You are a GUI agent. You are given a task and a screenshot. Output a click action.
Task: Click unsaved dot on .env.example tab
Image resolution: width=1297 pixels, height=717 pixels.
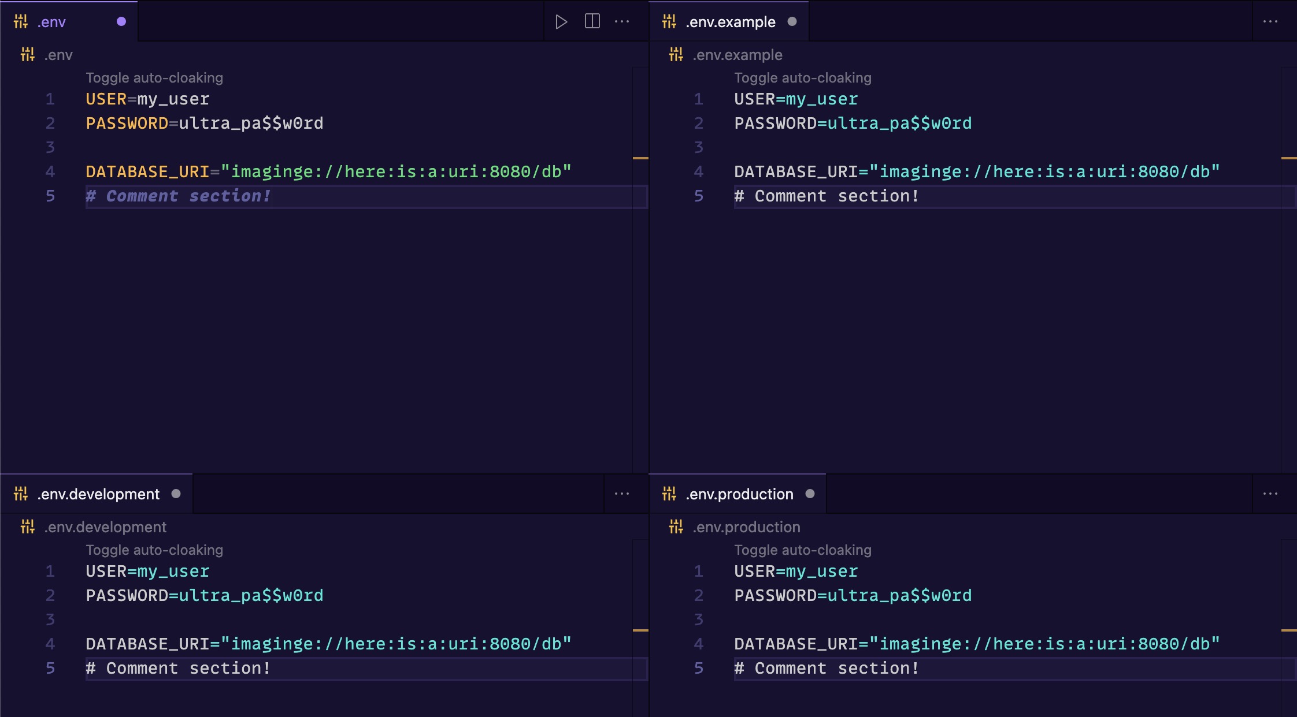[x=792, y=21]
